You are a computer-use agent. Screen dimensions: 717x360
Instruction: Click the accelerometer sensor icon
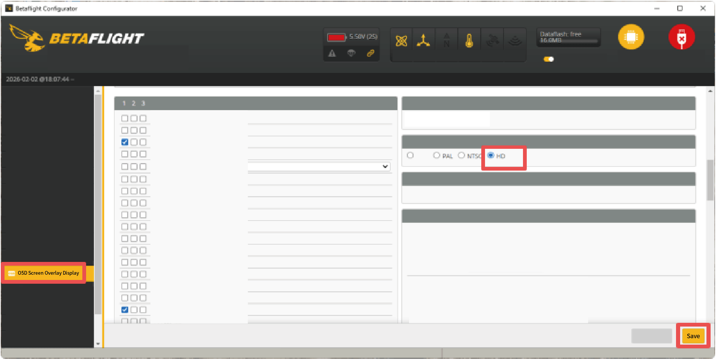[423, 41]
